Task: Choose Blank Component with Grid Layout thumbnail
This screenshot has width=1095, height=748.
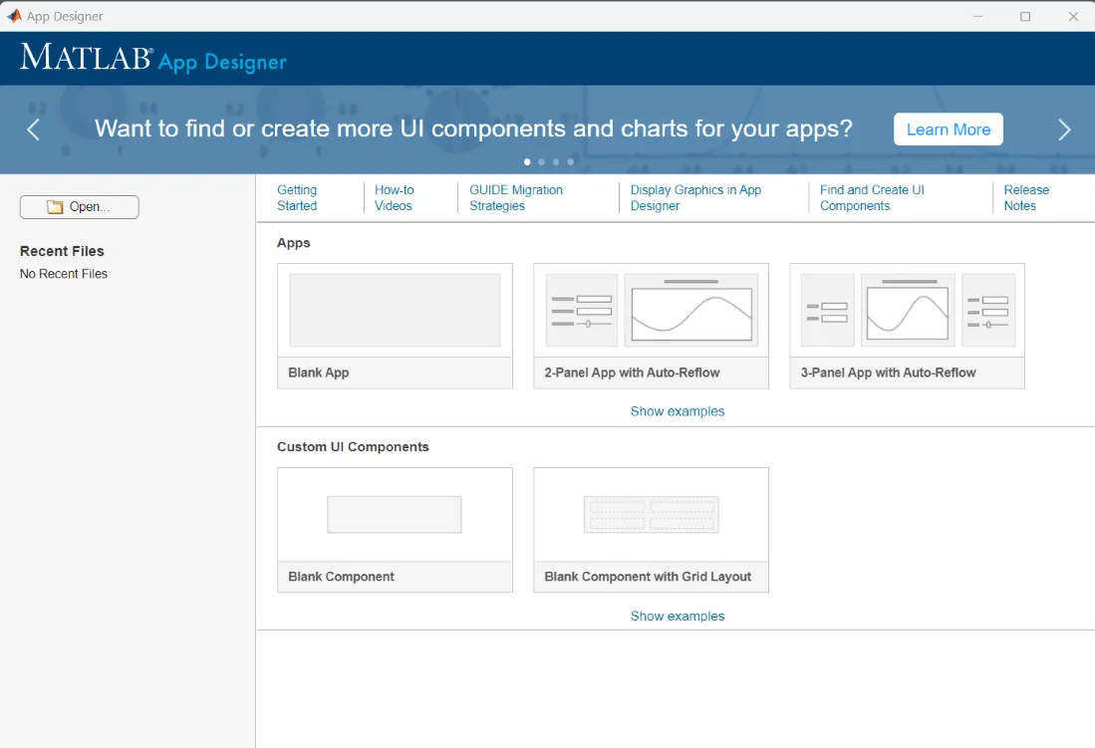Action: click(x=651, y=515)
